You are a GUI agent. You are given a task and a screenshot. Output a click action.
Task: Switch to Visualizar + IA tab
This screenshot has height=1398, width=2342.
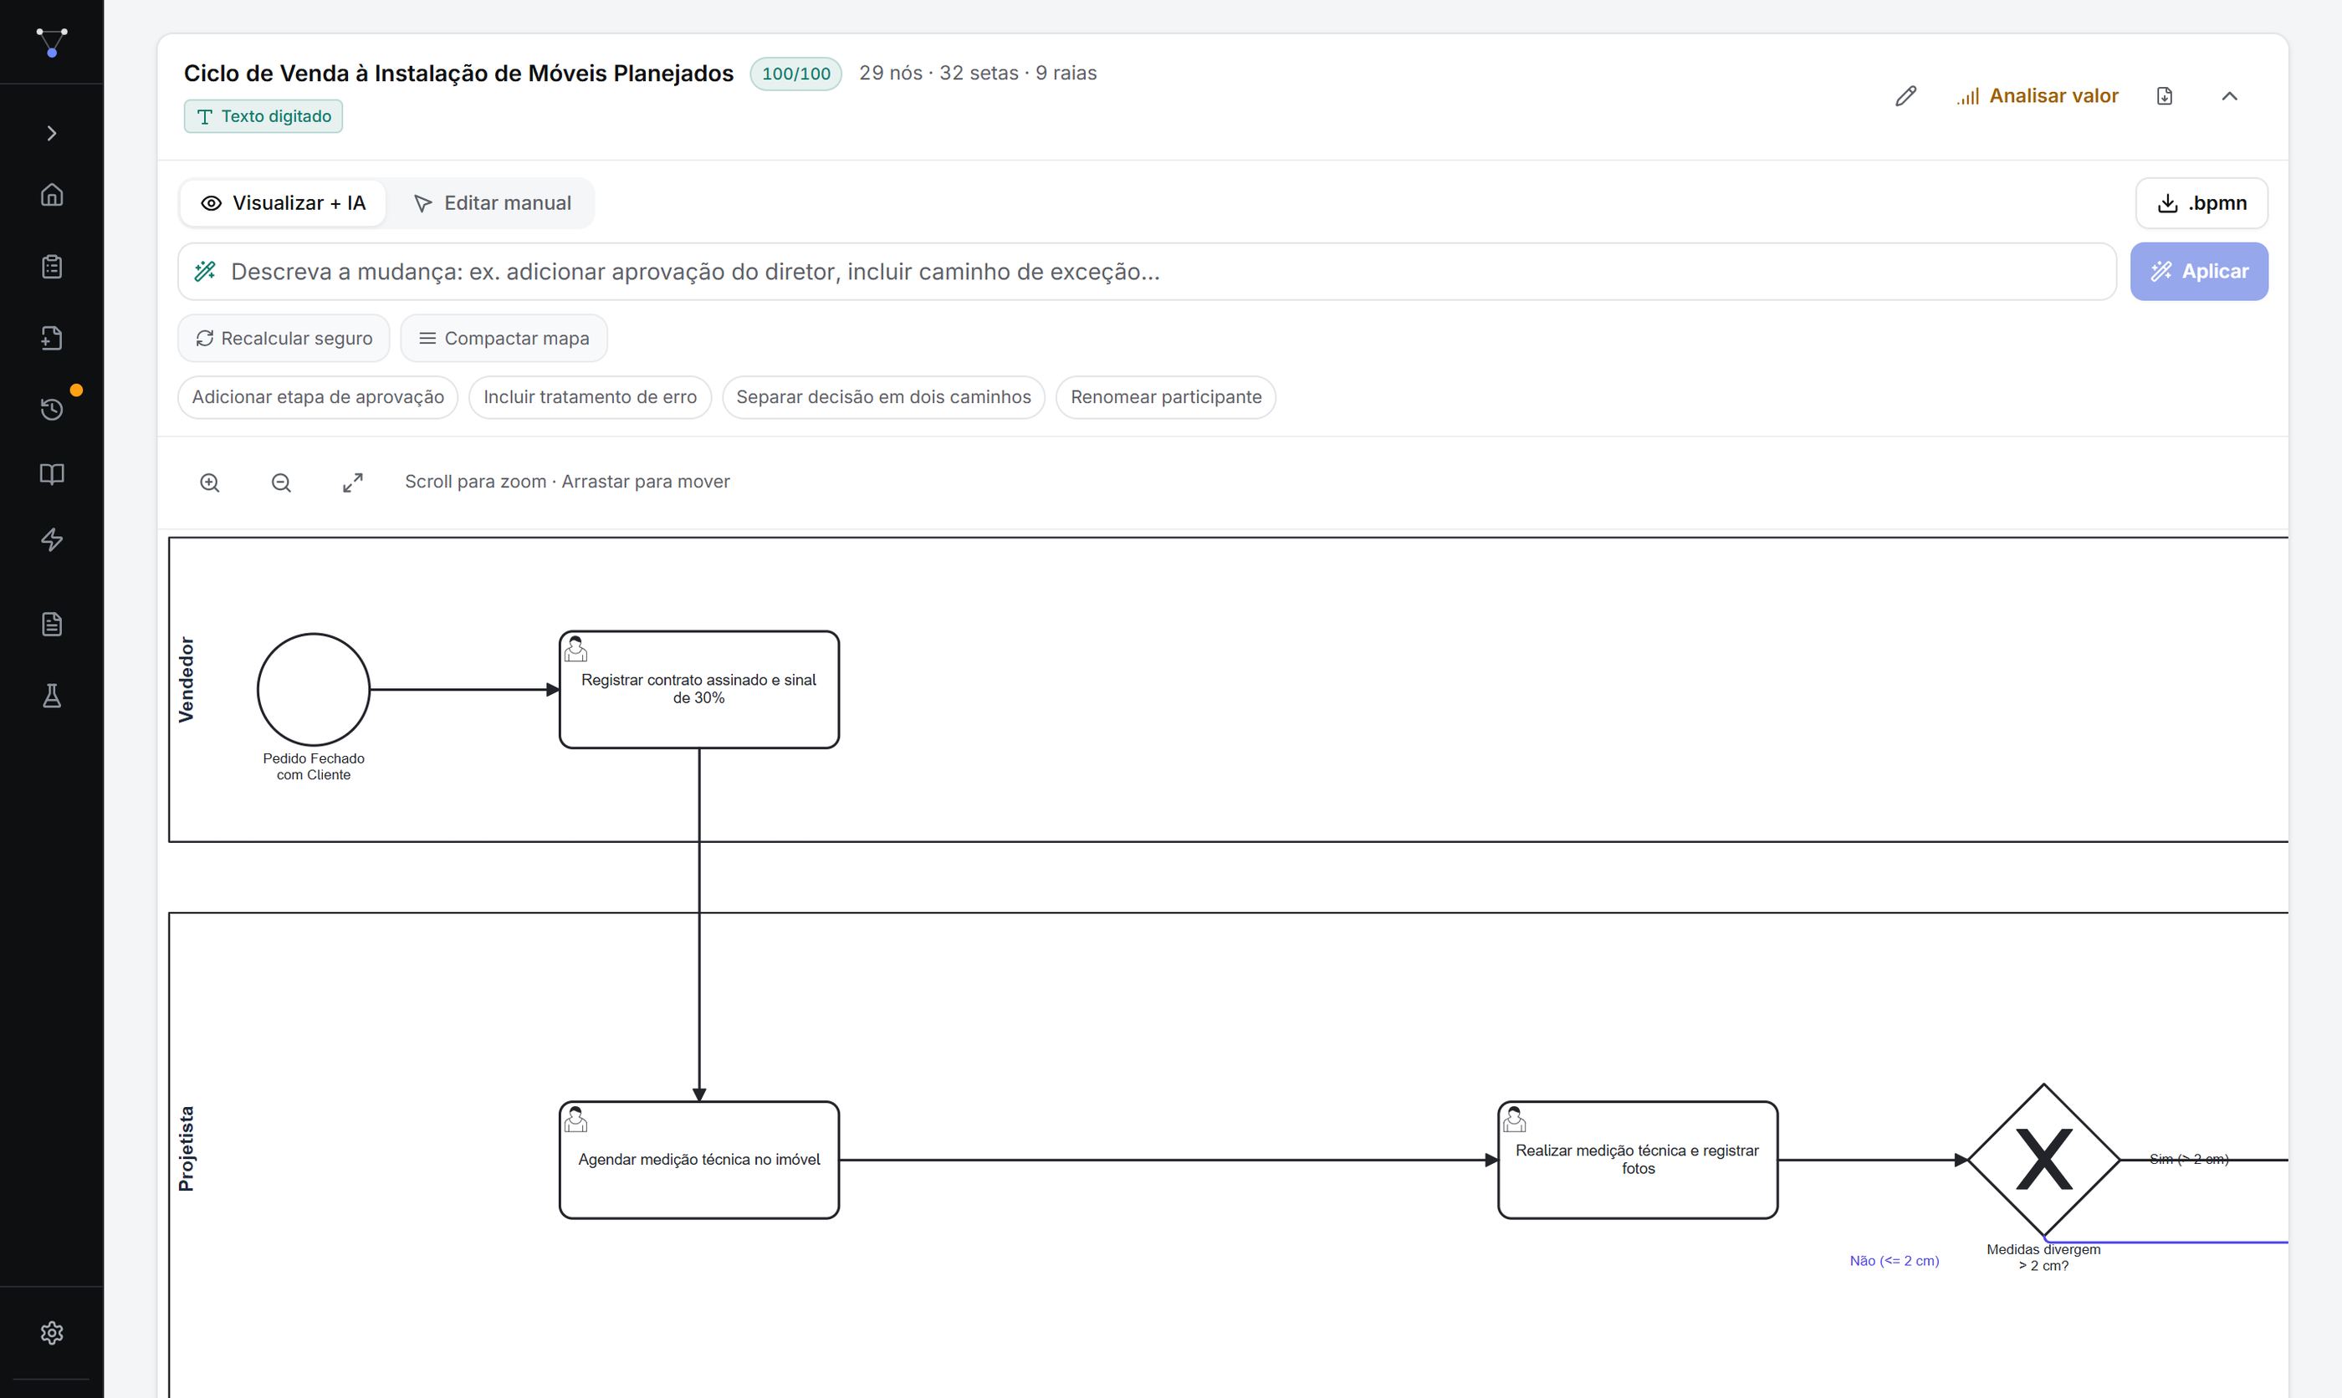tap(283, 203)
